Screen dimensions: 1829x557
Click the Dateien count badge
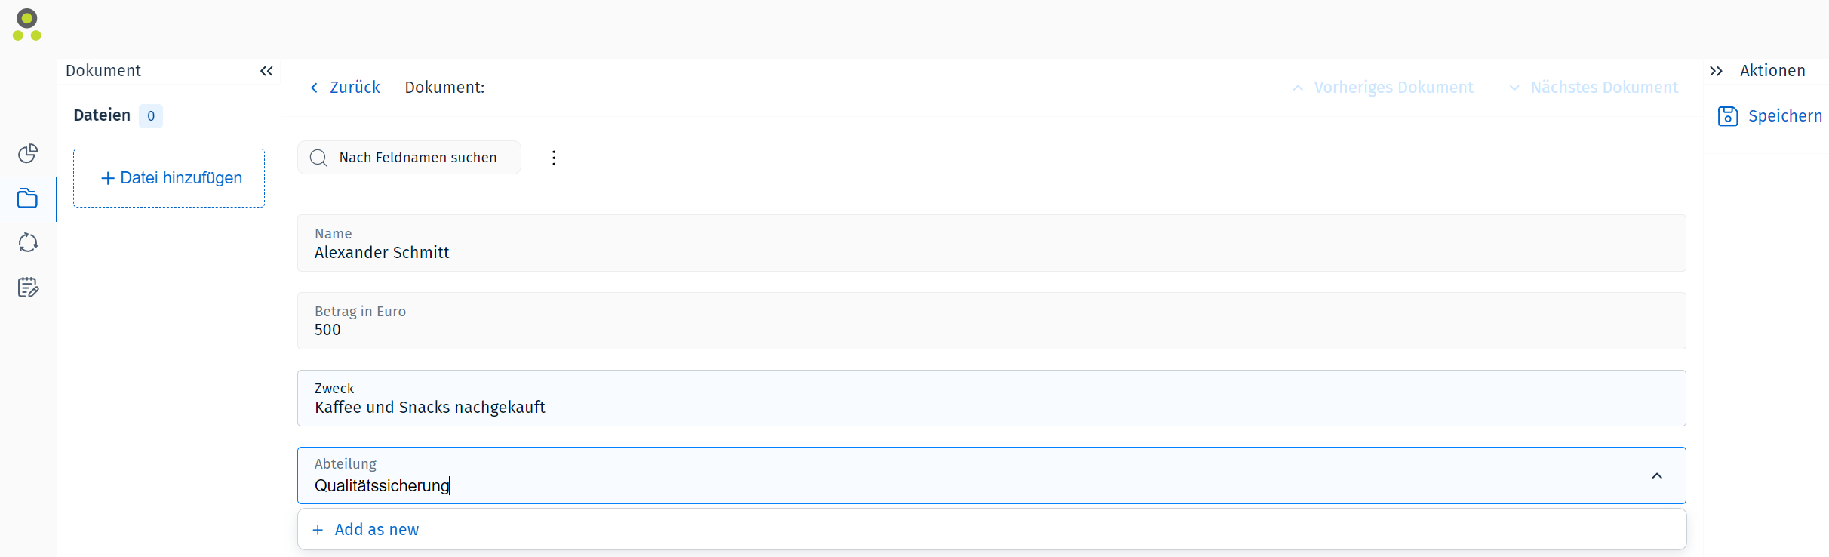tap(151, 116)
